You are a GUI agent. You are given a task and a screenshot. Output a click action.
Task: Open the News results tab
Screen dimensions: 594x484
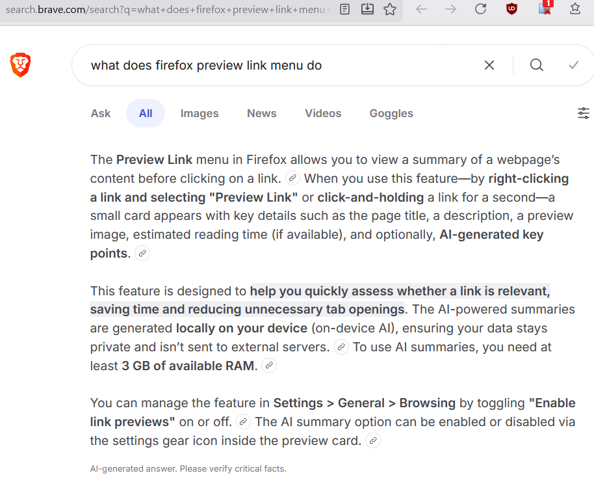click(261, 113)
